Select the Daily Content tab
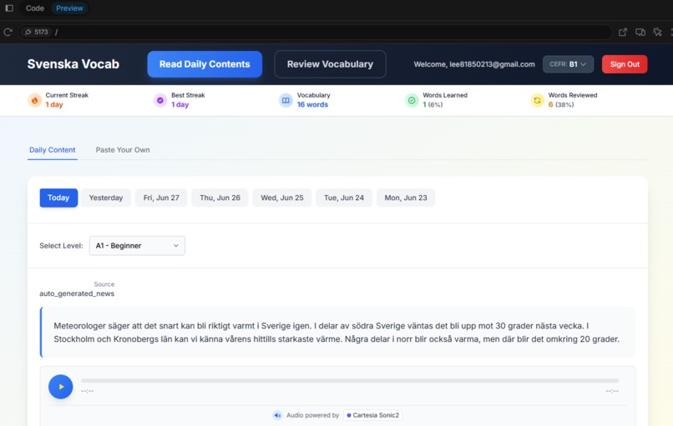 [53, 150]
